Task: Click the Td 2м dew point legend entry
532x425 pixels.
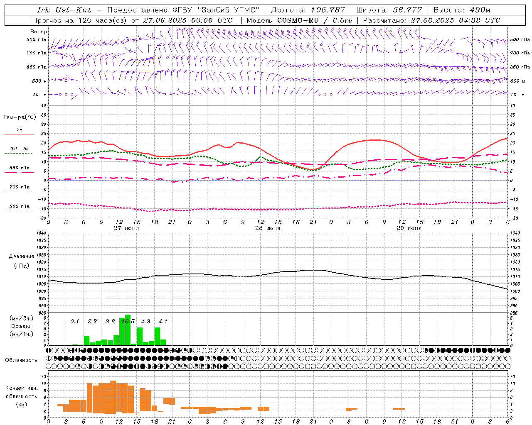Action: pos(19,149)
